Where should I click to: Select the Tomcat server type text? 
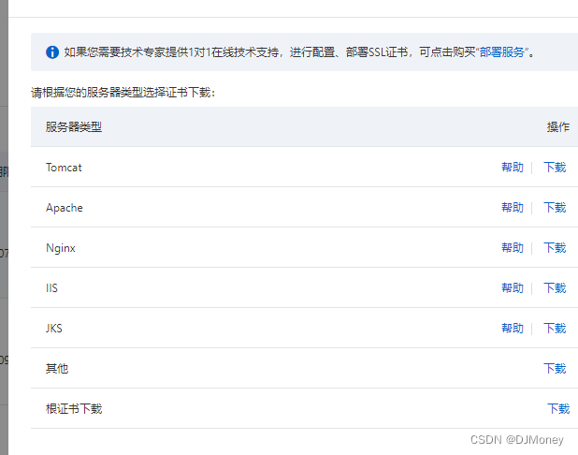64,168
